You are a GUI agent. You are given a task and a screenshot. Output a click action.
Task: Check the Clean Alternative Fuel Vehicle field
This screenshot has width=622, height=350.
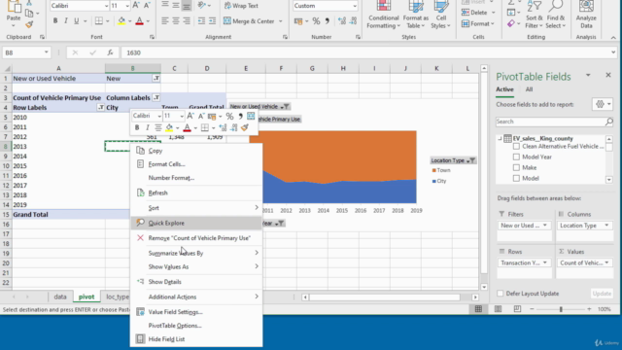click(516, 147)
